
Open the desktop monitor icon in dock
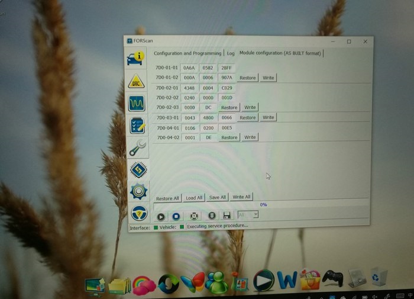coord(95,287)
